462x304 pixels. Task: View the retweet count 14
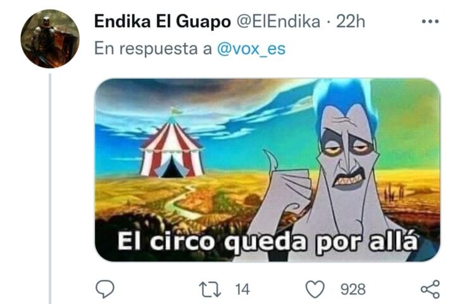pyautogui.click(x=242, y=289)
